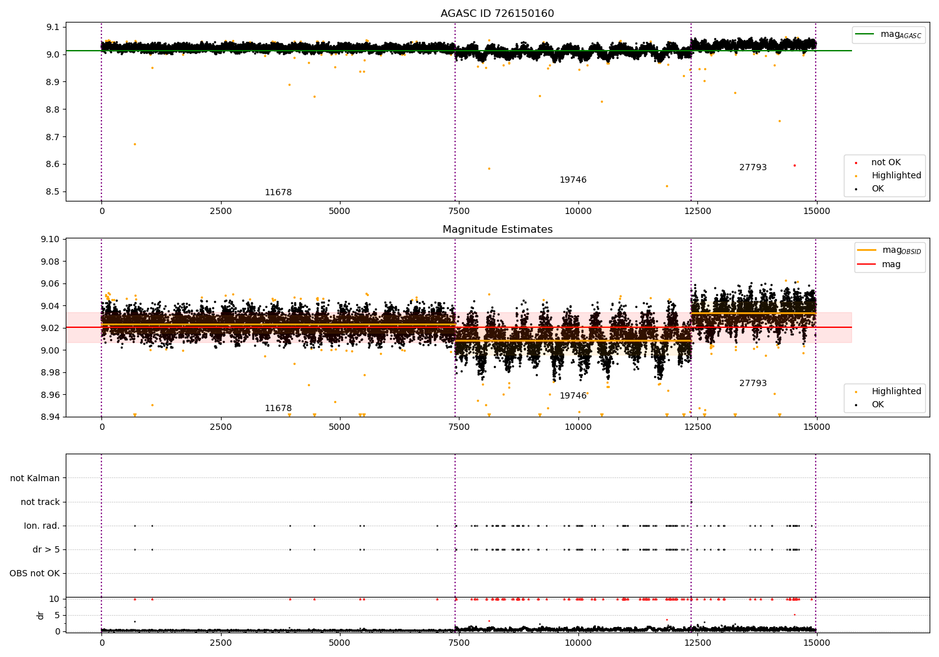Select the 'not OK' legend entry in top plot

click(x=886, y=163)
